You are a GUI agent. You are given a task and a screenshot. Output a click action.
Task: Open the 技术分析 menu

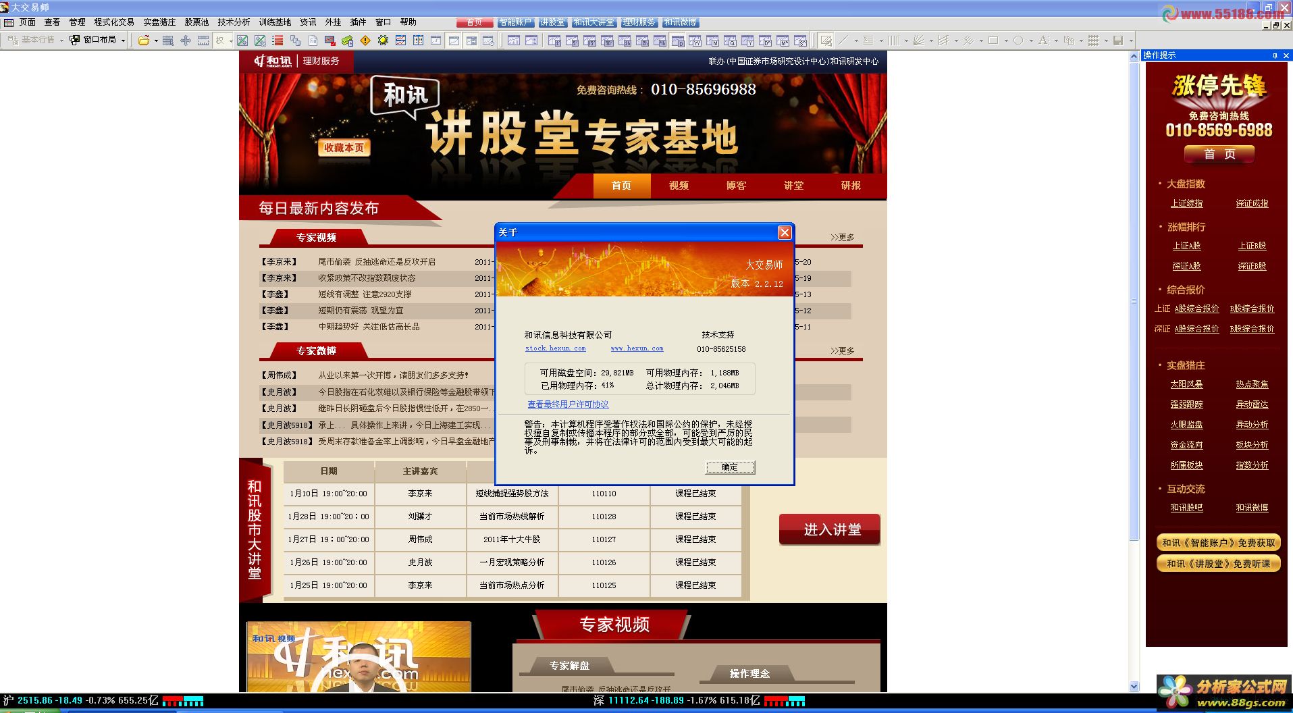click(234, 22)
